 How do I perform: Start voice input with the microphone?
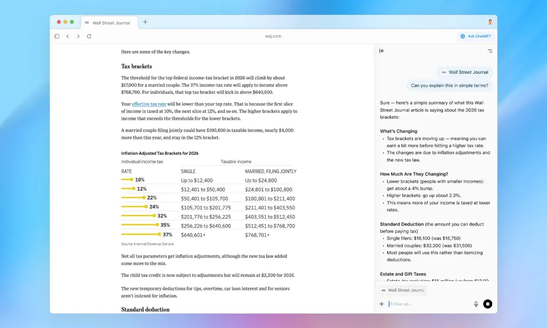pos(476,304)
